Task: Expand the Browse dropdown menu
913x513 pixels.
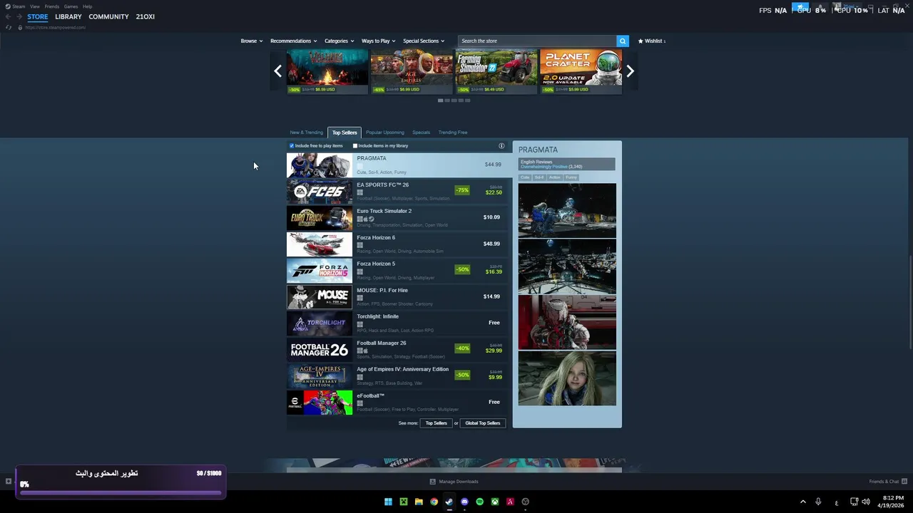Action: [251, 41]
